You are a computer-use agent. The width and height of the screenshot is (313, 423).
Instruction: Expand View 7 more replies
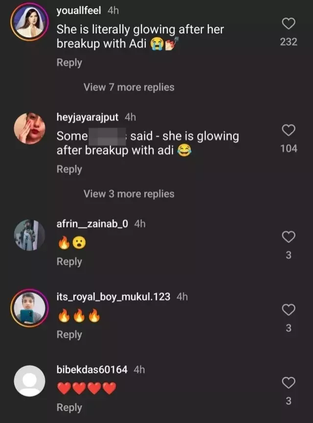point(129,87)
